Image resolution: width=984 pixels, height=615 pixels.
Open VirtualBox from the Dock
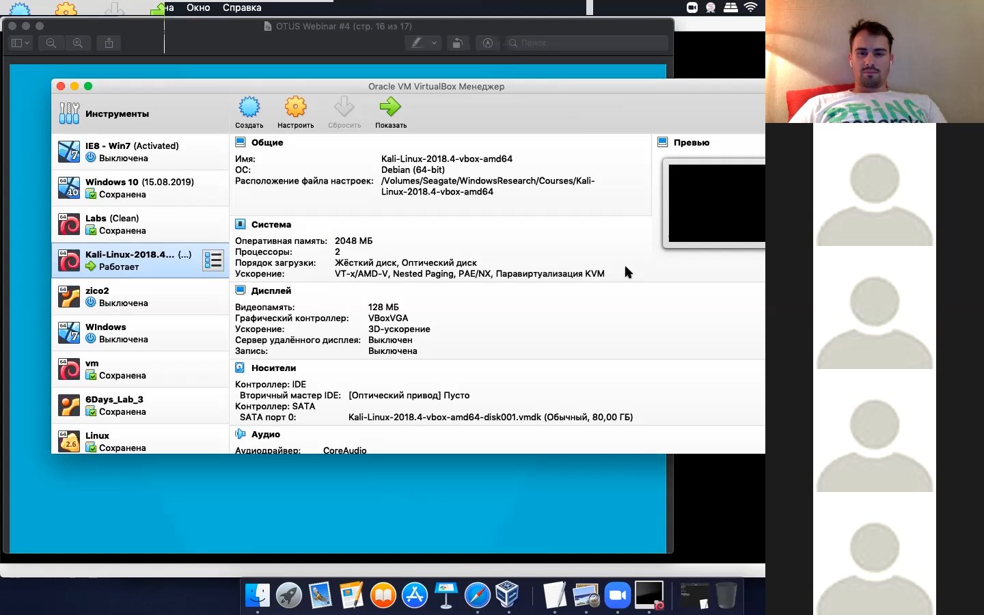(508, 595)
